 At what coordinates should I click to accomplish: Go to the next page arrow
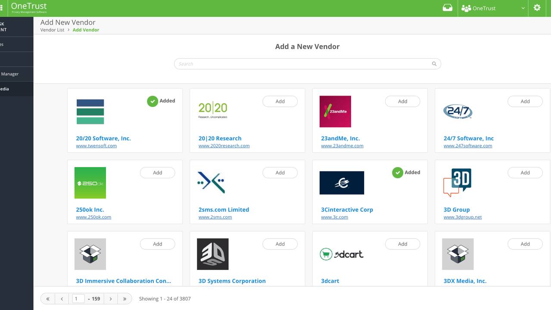click(x=111, y=299)
